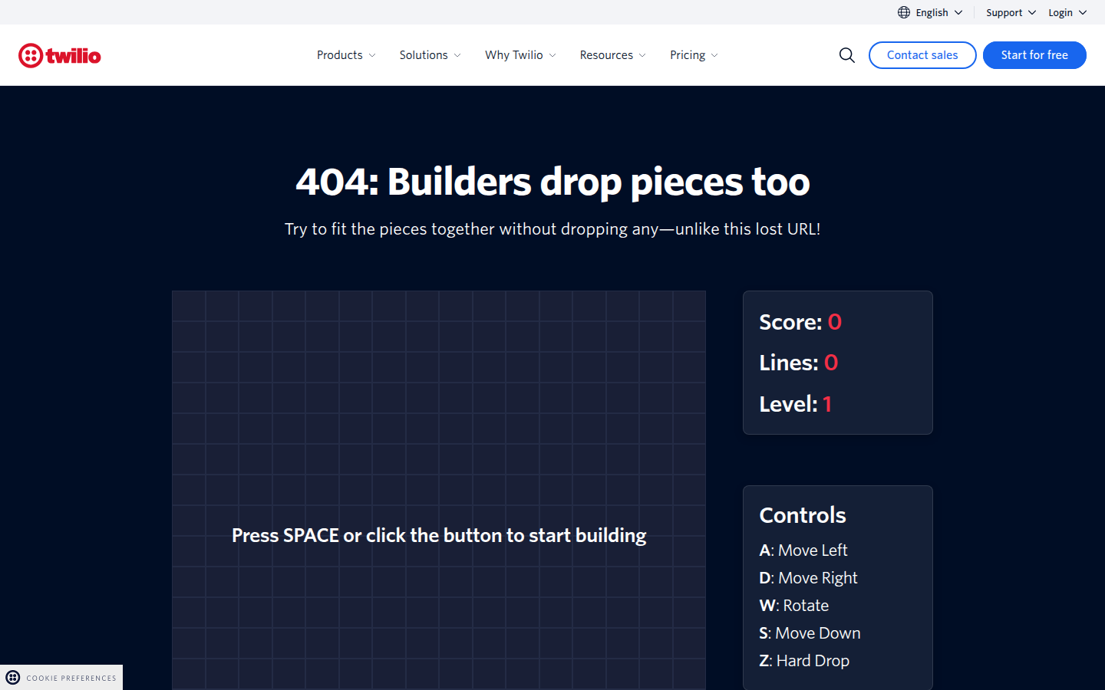Viewport: 1105px width, 690px height.
Task: Click the Score value in stats panel
Action: pos(834,322)
